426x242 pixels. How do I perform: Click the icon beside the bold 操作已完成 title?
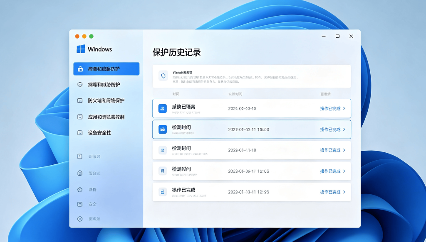point(163,192)
